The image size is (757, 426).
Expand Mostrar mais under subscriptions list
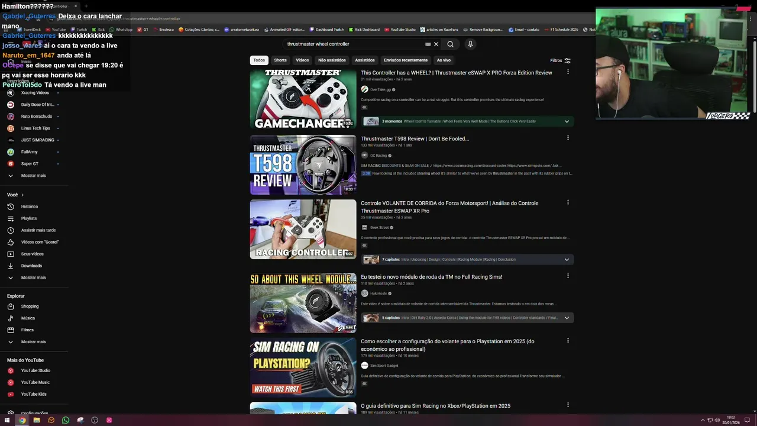coord(33,176)
